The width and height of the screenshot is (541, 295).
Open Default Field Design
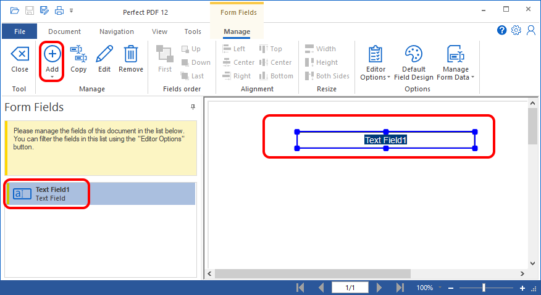[414, 63]
